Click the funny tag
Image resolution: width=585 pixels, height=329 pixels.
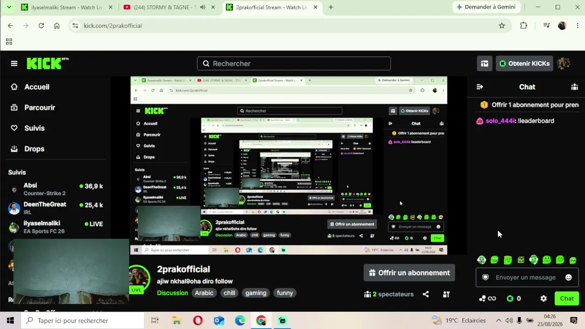285,293
